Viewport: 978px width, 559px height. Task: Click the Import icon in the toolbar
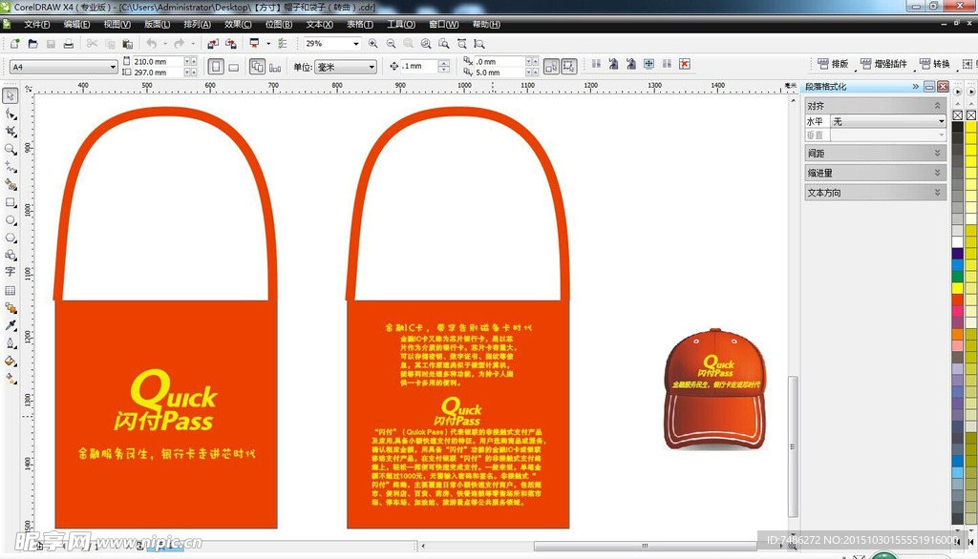212,44
